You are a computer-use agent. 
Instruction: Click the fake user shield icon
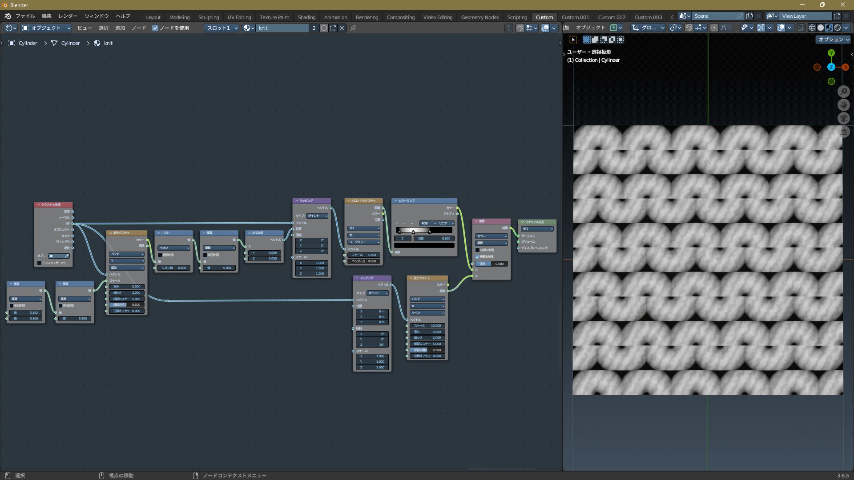(324, 28)
